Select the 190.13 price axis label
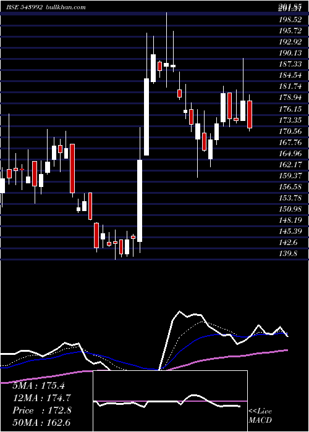309x432 pixels. (290, 53)
